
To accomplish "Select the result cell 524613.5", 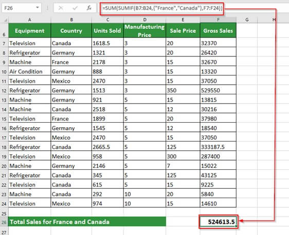I will click(218, 222).
